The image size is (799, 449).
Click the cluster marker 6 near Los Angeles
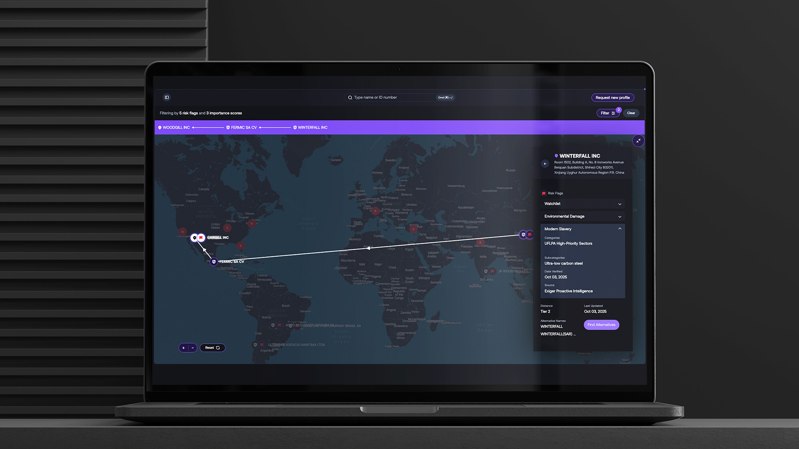[183, 232]
